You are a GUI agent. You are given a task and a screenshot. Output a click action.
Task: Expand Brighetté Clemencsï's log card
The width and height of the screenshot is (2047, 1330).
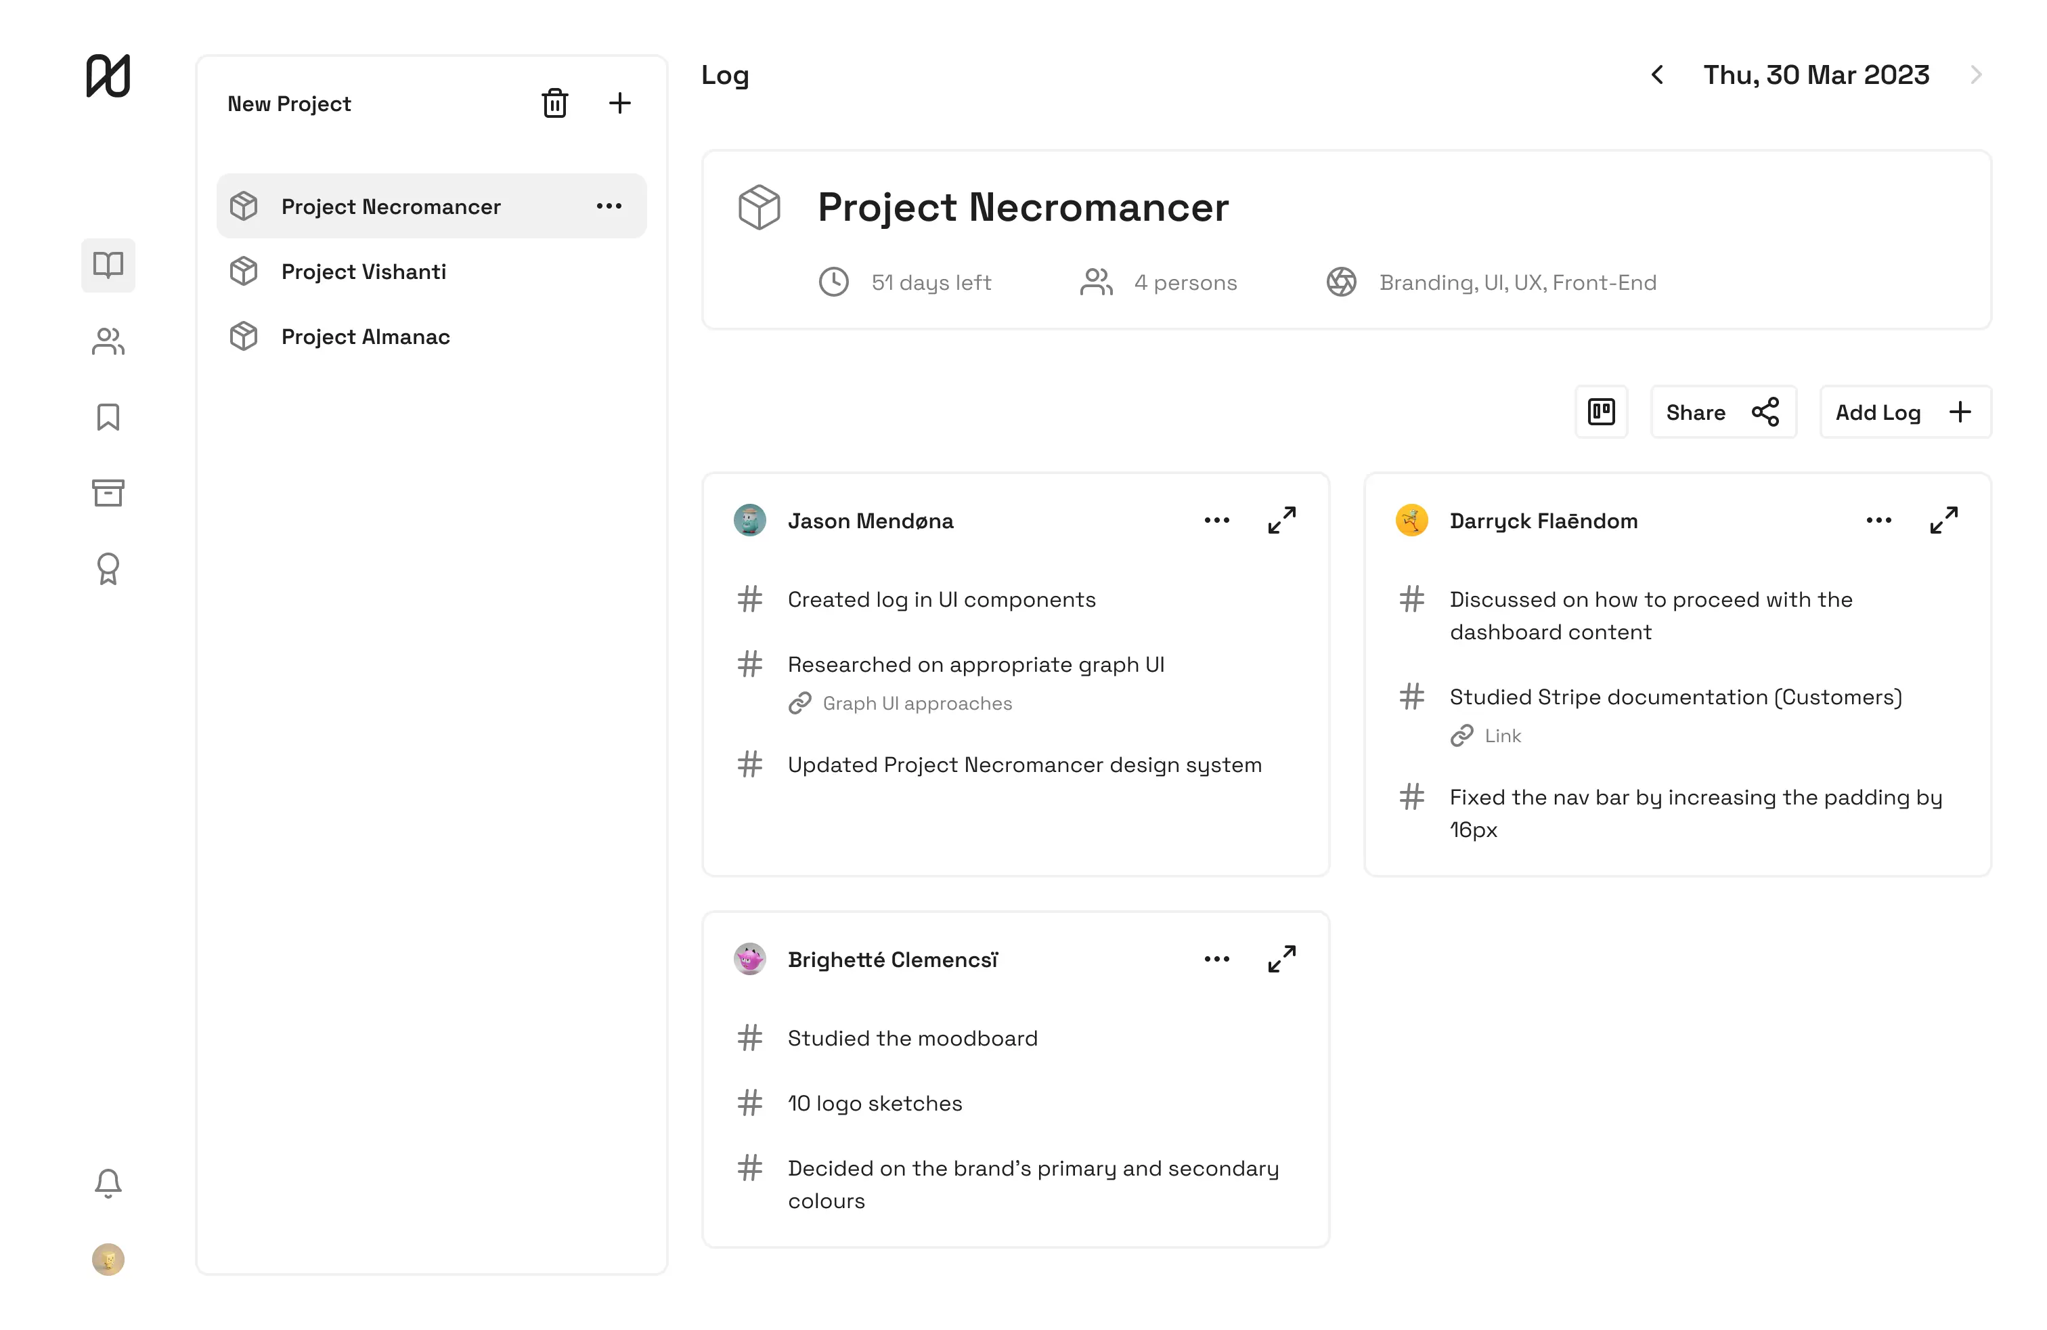(x=1281, y=959)
